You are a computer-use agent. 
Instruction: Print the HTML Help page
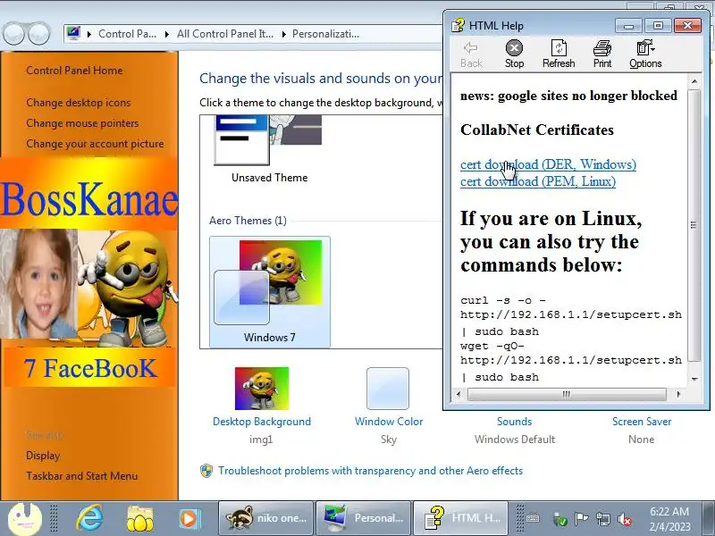pos(601,54)
